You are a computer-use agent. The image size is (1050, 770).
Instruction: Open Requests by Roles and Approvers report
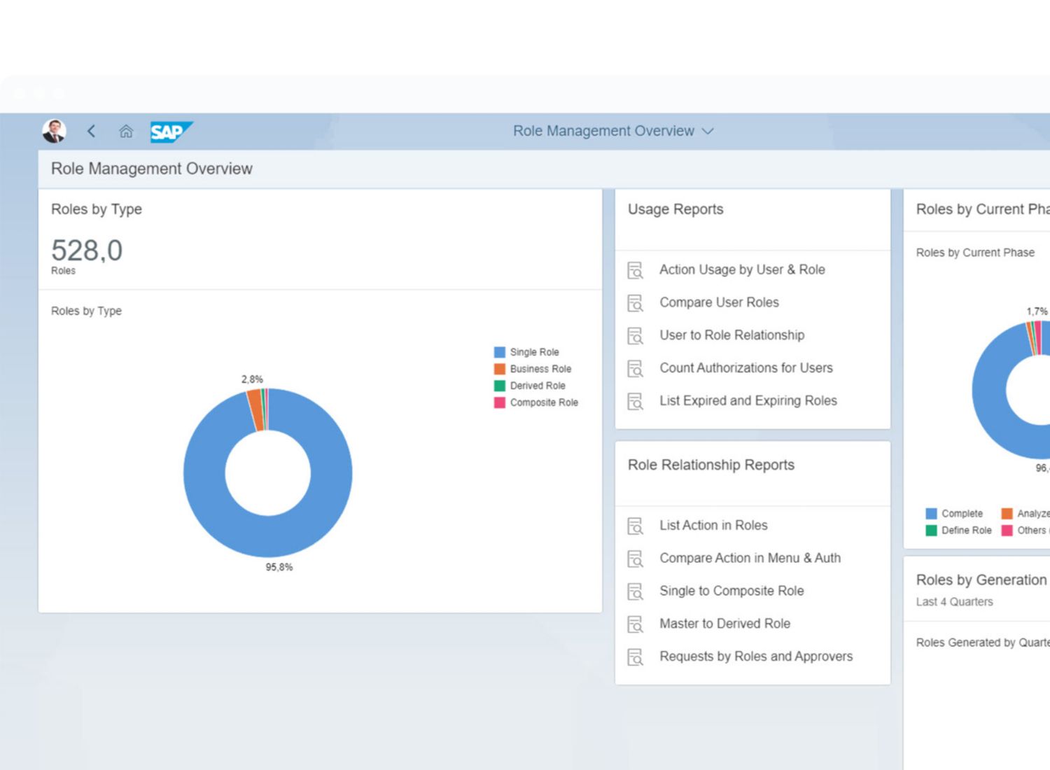coord(756,657)
